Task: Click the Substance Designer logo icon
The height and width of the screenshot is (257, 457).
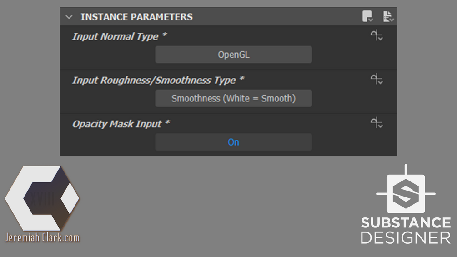Action: pos(405,191)
